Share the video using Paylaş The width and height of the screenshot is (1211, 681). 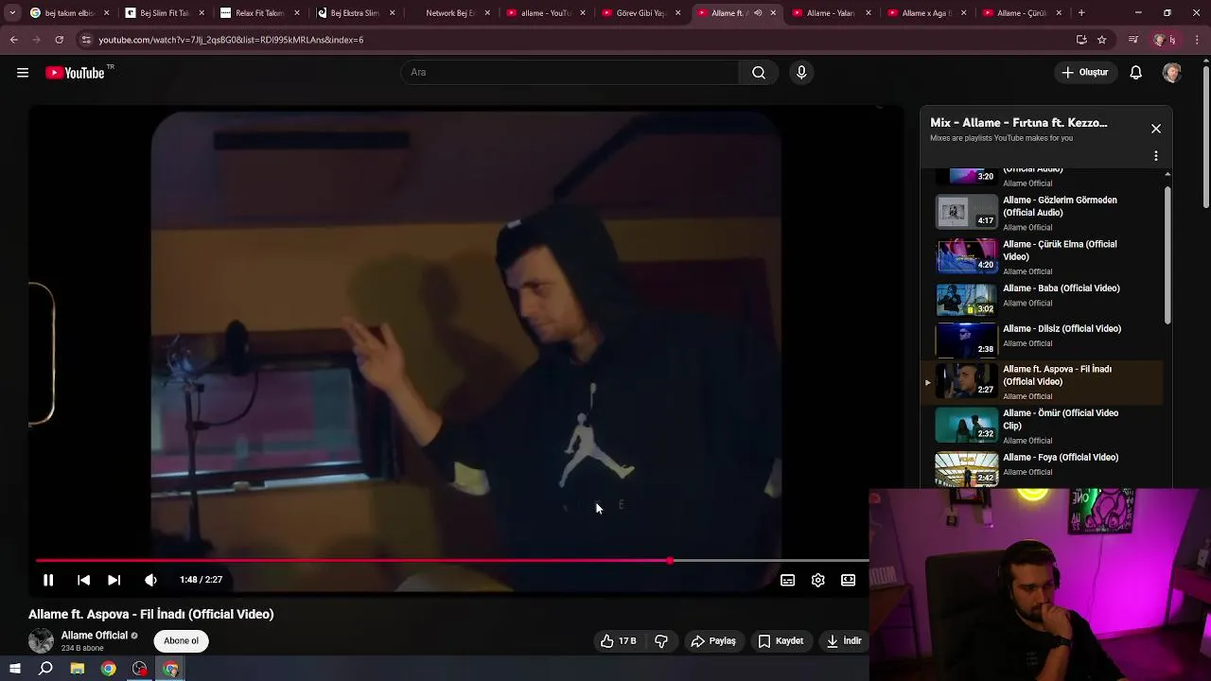[x=713, y=641]
